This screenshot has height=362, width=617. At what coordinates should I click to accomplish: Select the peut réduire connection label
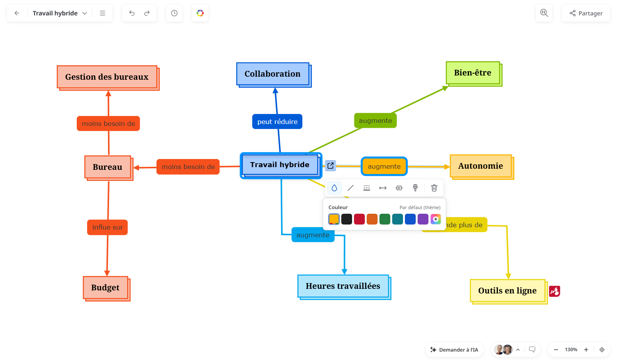[277, 122]
